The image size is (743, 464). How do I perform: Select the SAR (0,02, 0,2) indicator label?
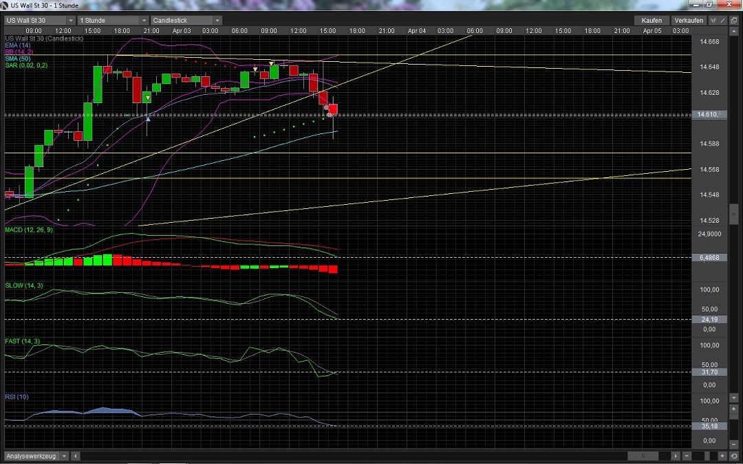tap(26, 65)
